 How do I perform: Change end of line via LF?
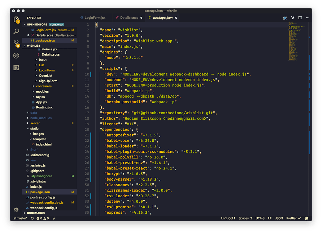[270, 219]
